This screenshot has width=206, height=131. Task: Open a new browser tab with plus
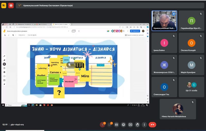point(72,24)
